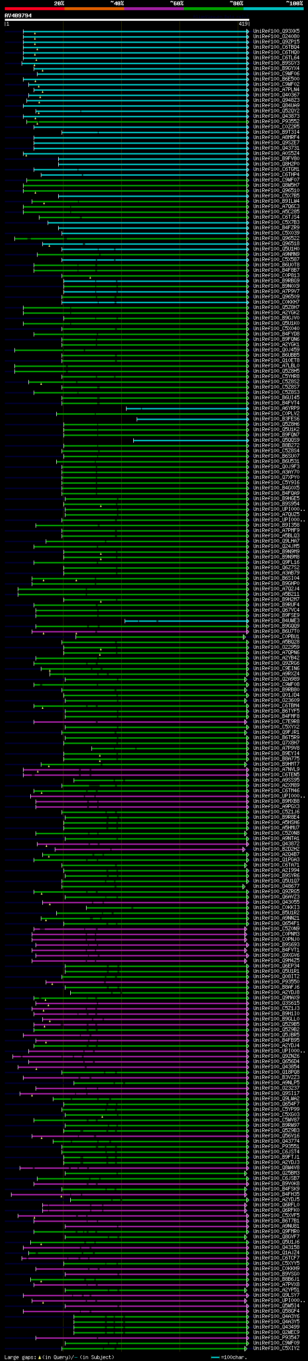Click the UniRef100_B6U7T0 label
The width and height of the screenshot is (308, 1361).
point(276,631)
